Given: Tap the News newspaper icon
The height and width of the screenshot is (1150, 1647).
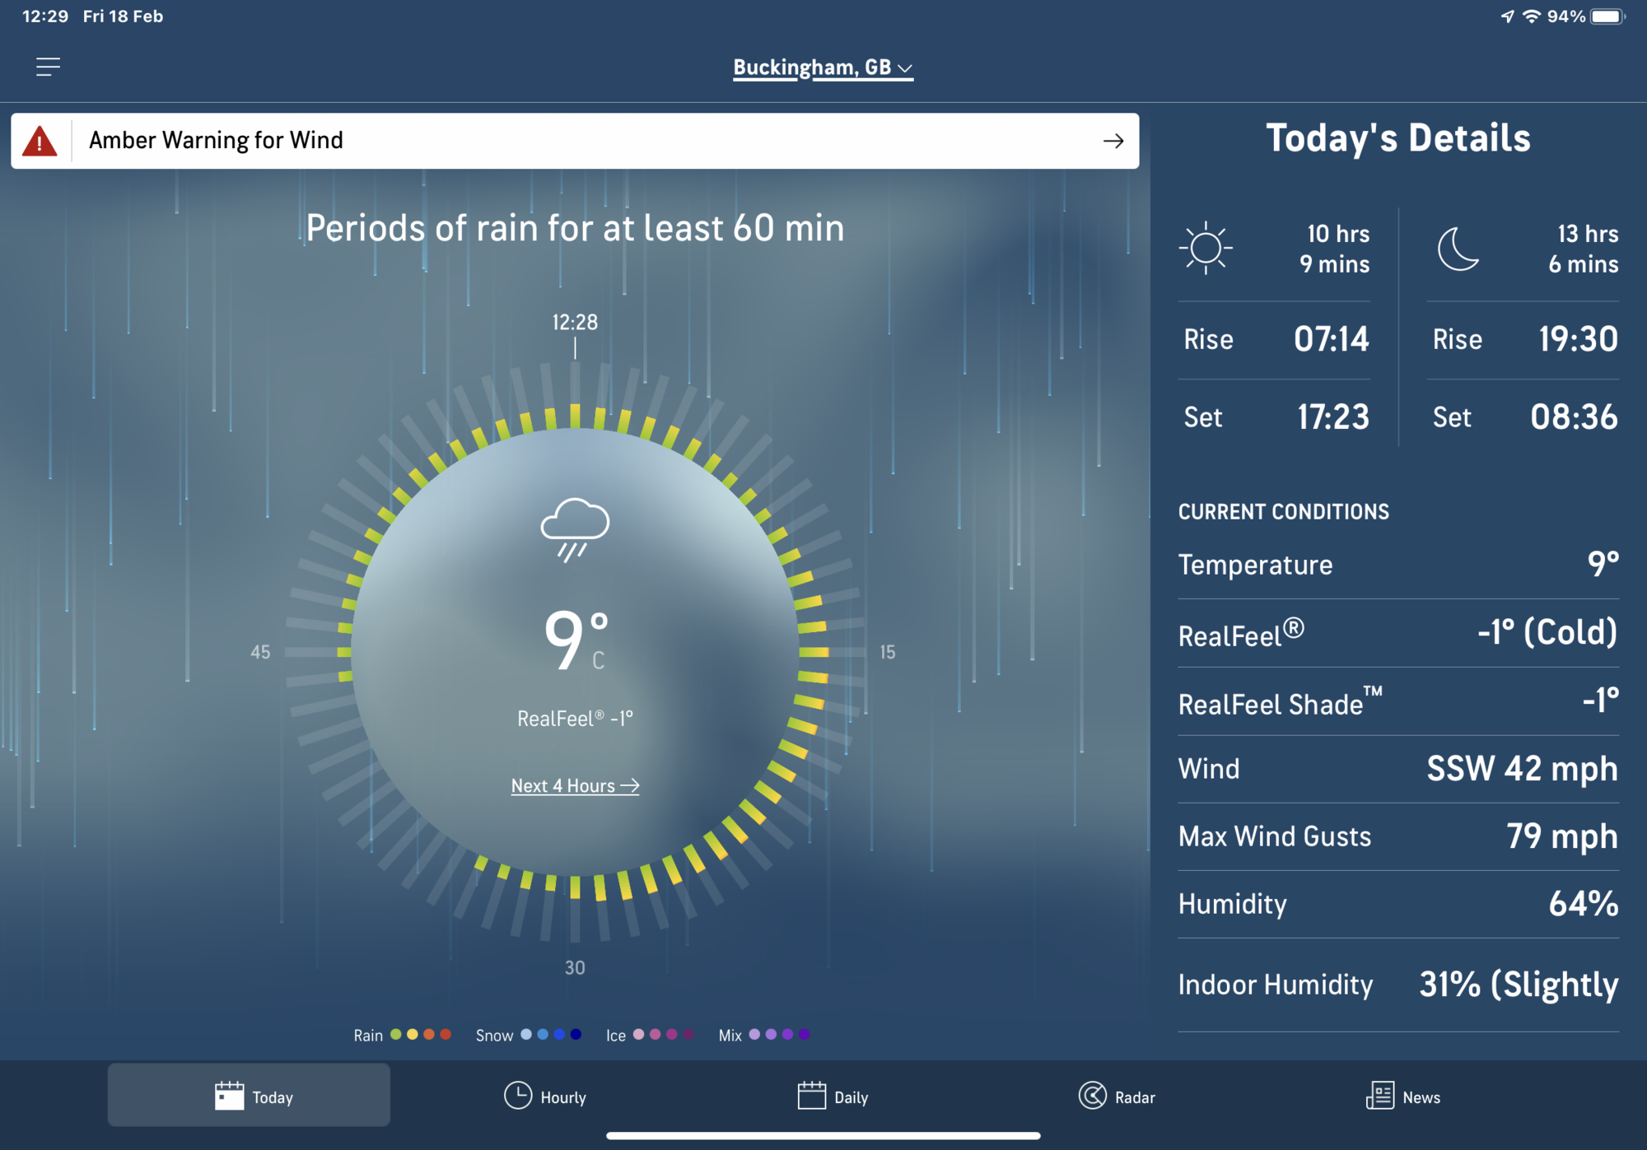Looking at the screenshot, I should click(x=1380, y=1096).
